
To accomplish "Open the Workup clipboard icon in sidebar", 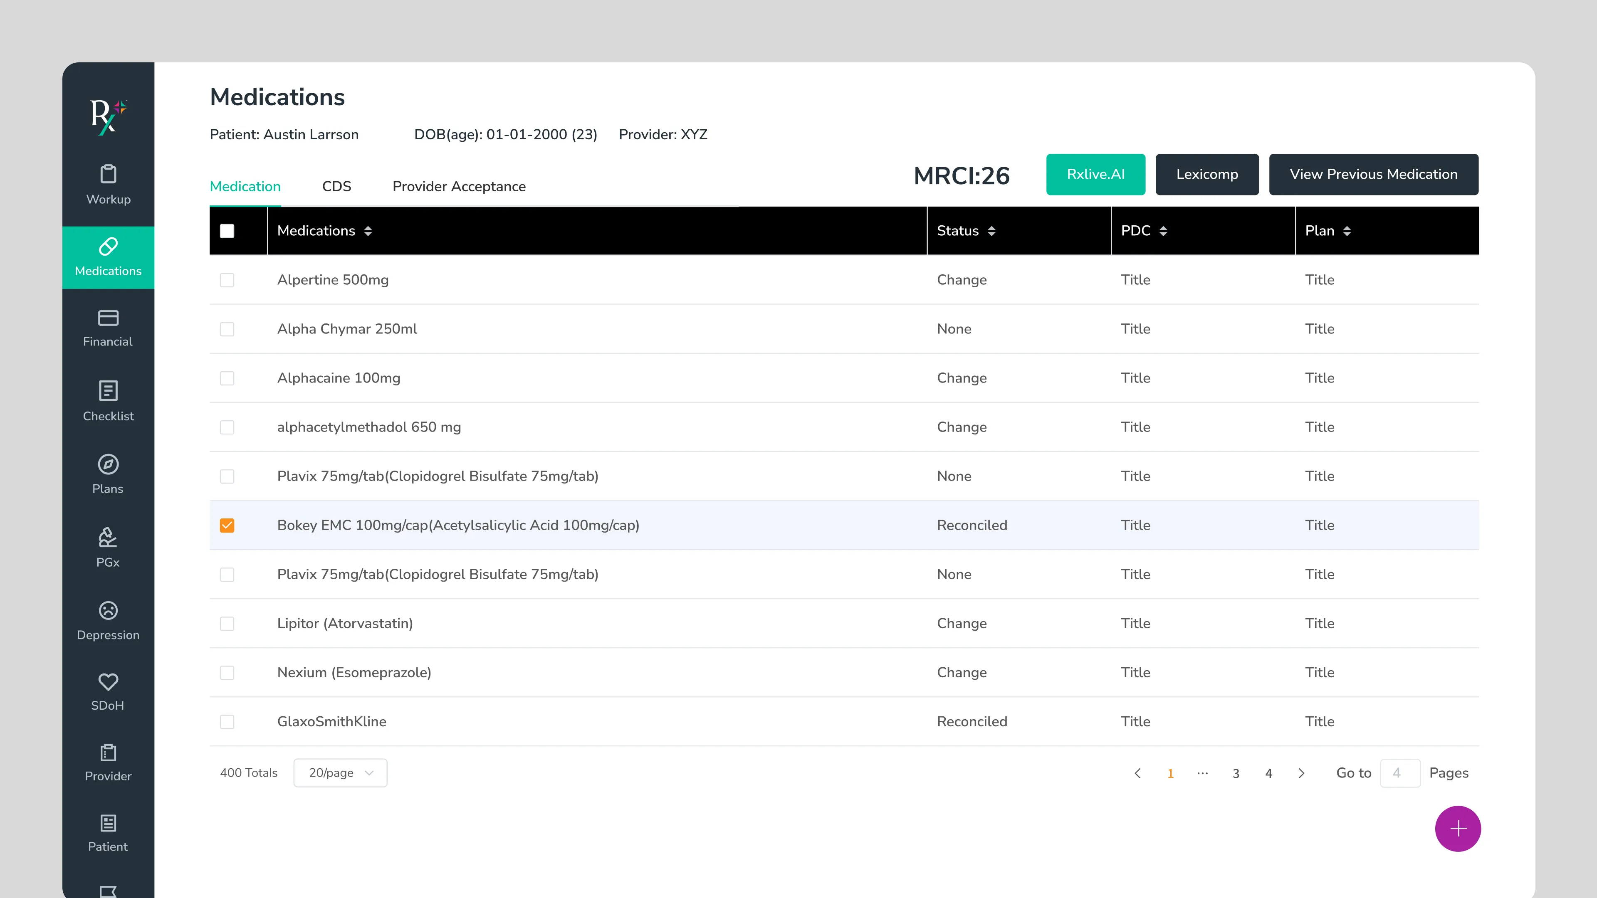I will 108,174.
